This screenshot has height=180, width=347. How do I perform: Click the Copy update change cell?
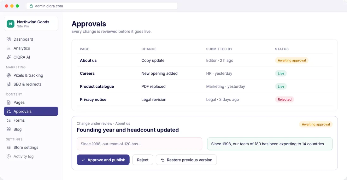153,61
